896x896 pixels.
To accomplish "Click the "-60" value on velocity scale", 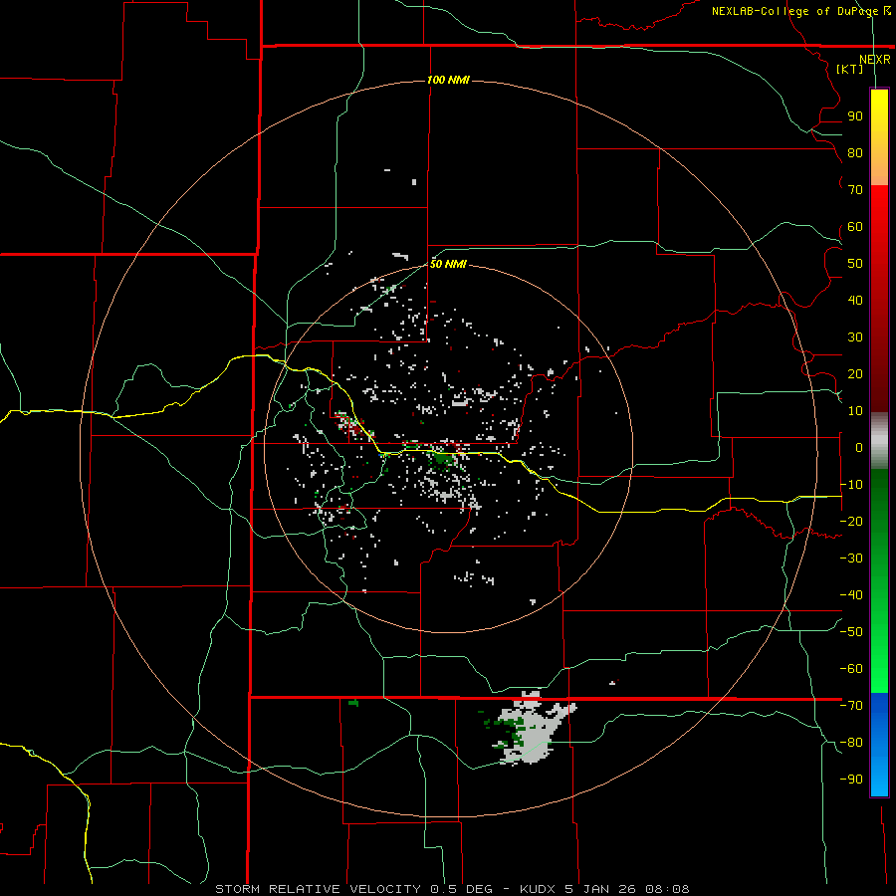I will (x=851, y=669).
